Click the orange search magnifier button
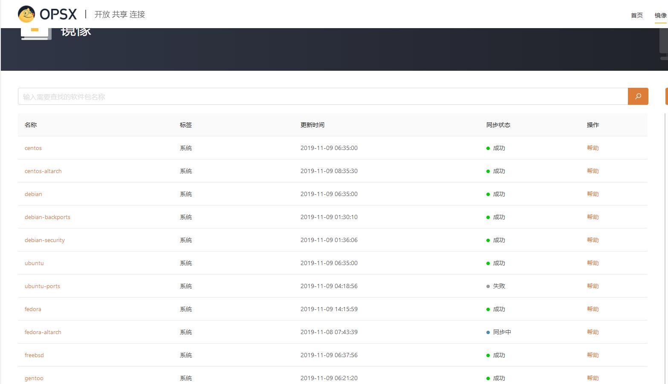The height and width of the screenshot is (384, 668). point(638,96)
